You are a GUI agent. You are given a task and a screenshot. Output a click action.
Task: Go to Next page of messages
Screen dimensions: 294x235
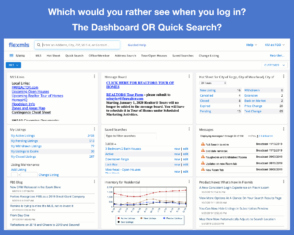tap(269, 136)
